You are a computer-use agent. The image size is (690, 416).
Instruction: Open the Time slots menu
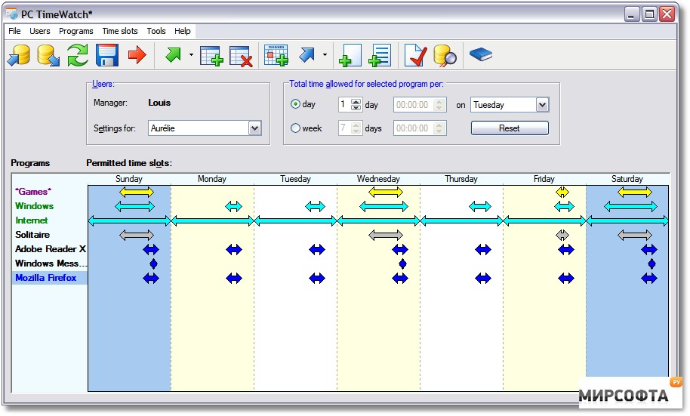coord(120,31)
